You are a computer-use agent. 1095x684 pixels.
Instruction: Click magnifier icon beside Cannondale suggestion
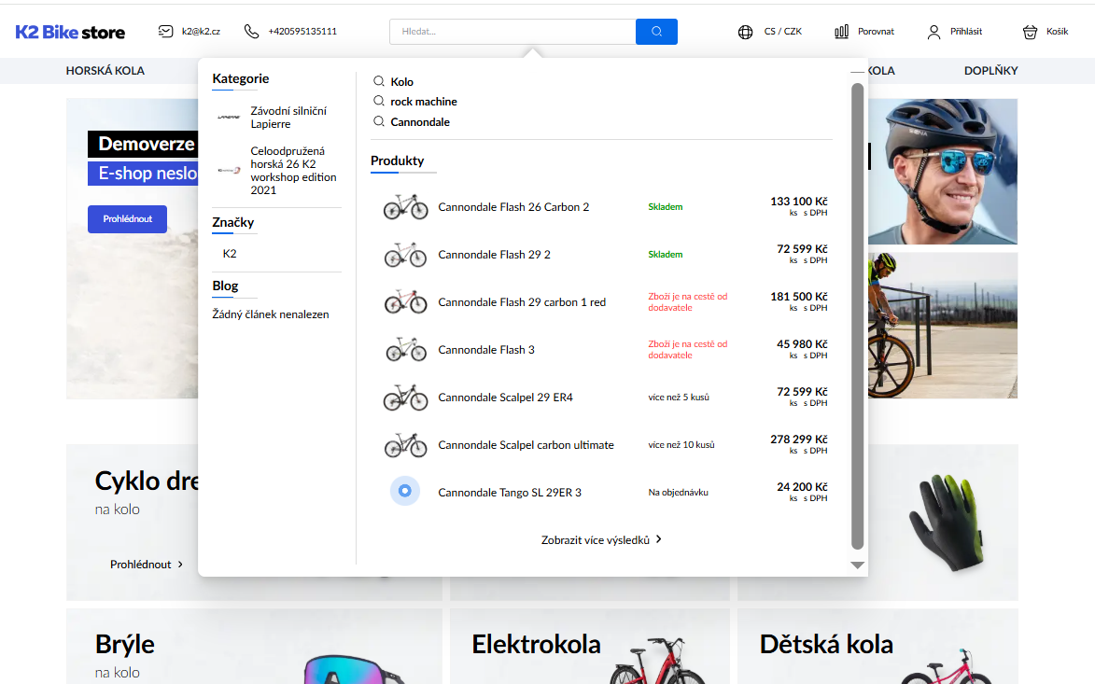pos(379,121)
